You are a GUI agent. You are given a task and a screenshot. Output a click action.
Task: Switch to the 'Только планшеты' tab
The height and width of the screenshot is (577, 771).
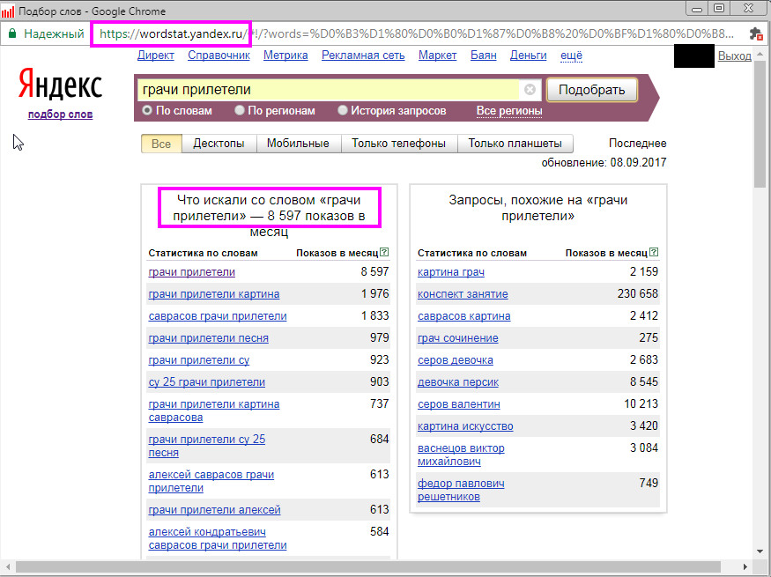[515, 144]
